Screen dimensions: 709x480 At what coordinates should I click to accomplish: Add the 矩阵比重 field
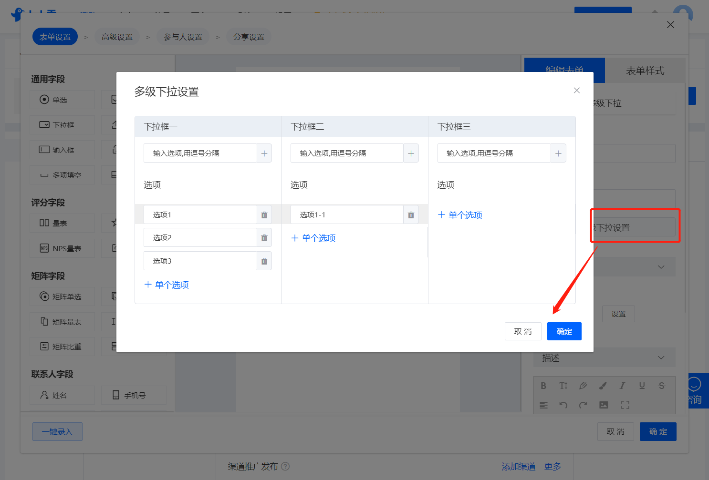(62, 347)
